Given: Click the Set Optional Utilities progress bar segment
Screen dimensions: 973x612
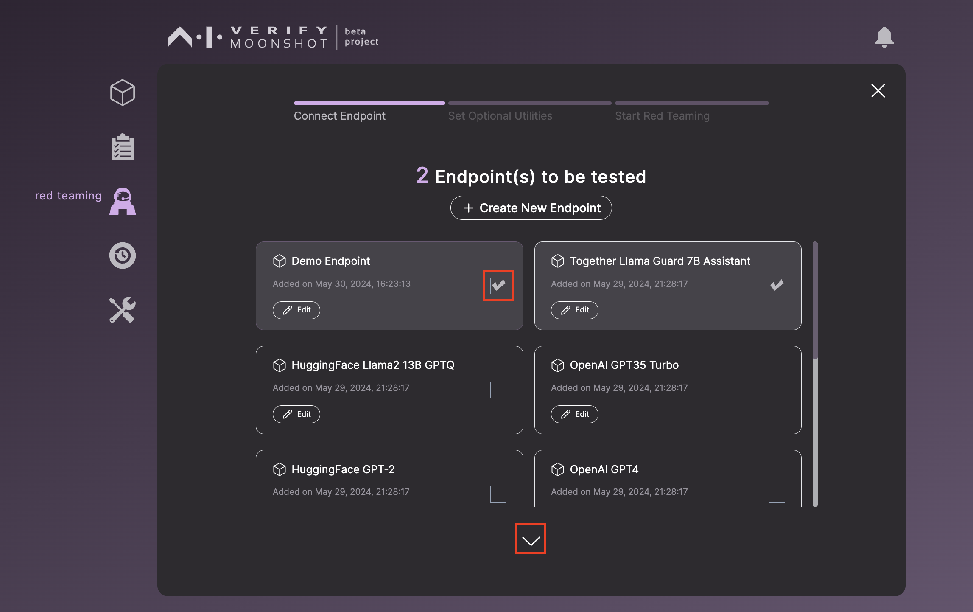Looking at the screenshot, I should click(530, 103).
